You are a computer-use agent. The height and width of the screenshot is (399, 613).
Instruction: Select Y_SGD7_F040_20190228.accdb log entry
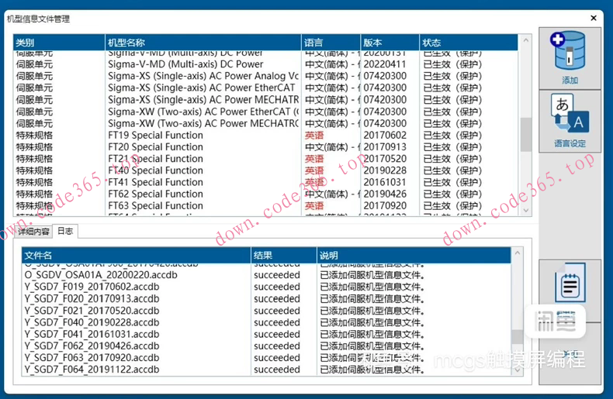point(266,322)
